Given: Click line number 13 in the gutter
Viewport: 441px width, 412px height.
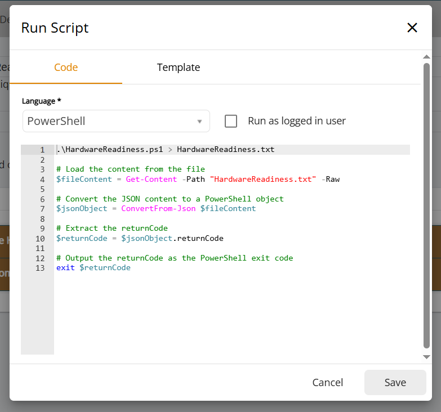Looking at the screenshot, I should click(40, 268).
